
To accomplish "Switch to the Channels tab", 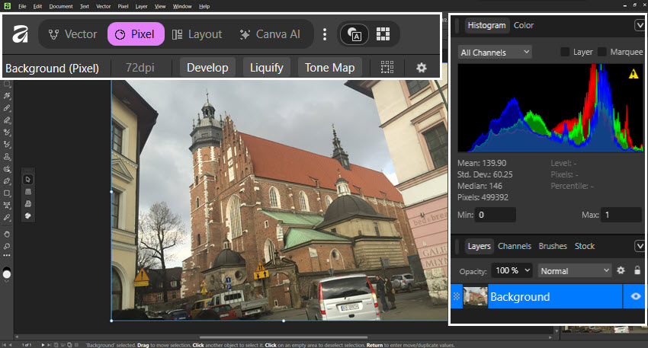I will point(515,246).
